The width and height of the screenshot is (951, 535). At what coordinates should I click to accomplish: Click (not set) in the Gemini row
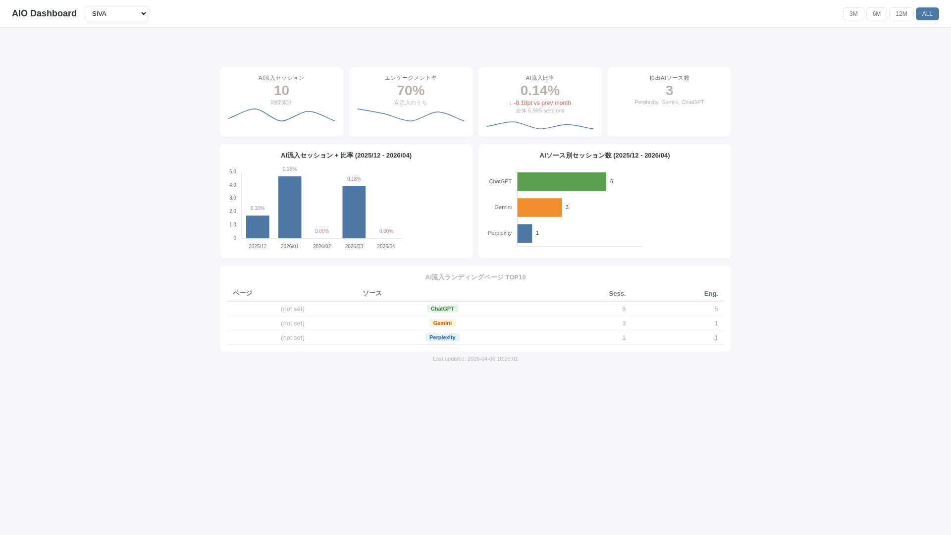click(x=293, y=323)
